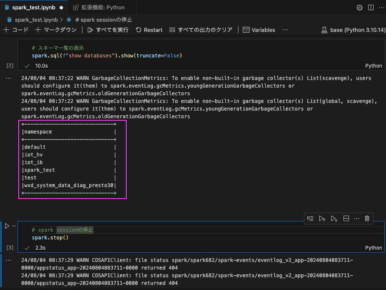
Task: Click the [2] execution count label
Action: click(x=10, y=66)
